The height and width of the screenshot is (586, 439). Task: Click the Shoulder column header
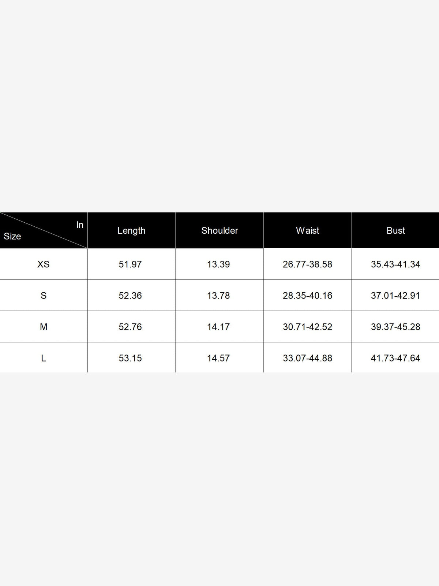(x=219, y=230)
